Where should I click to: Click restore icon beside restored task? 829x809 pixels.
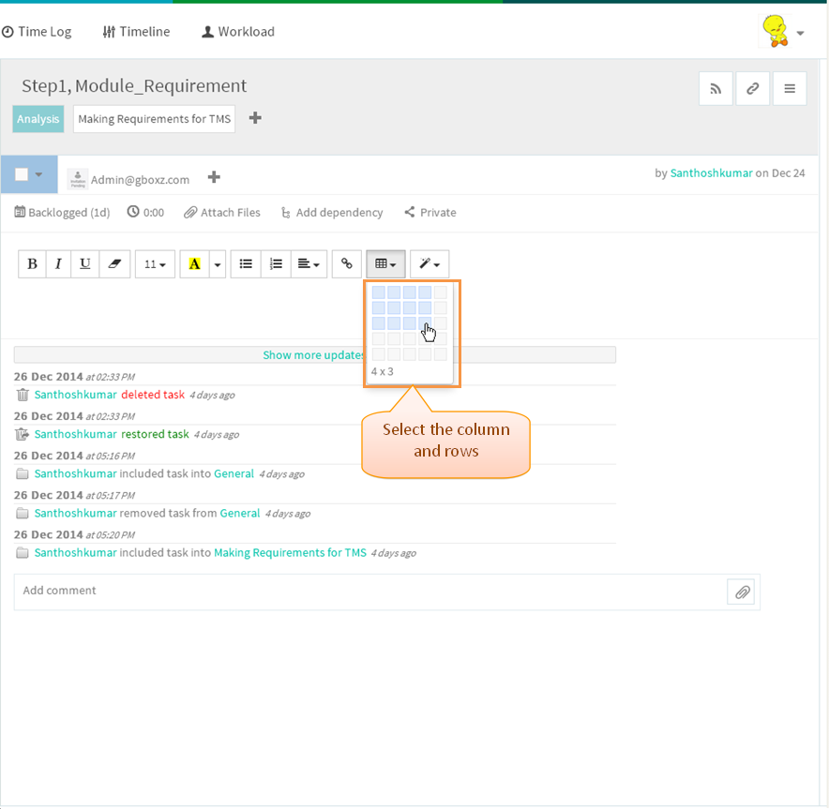point(23,434)
